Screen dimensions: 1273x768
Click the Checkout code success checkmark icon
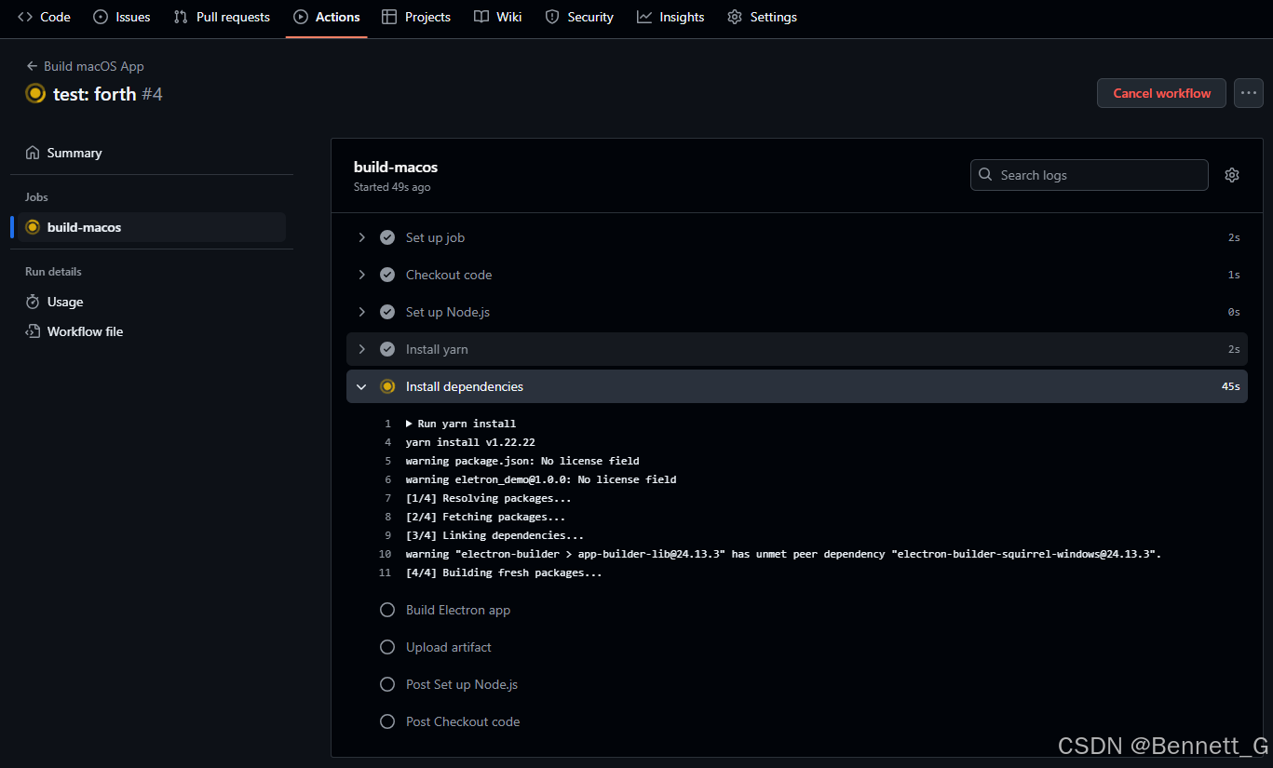click(387, 275)
